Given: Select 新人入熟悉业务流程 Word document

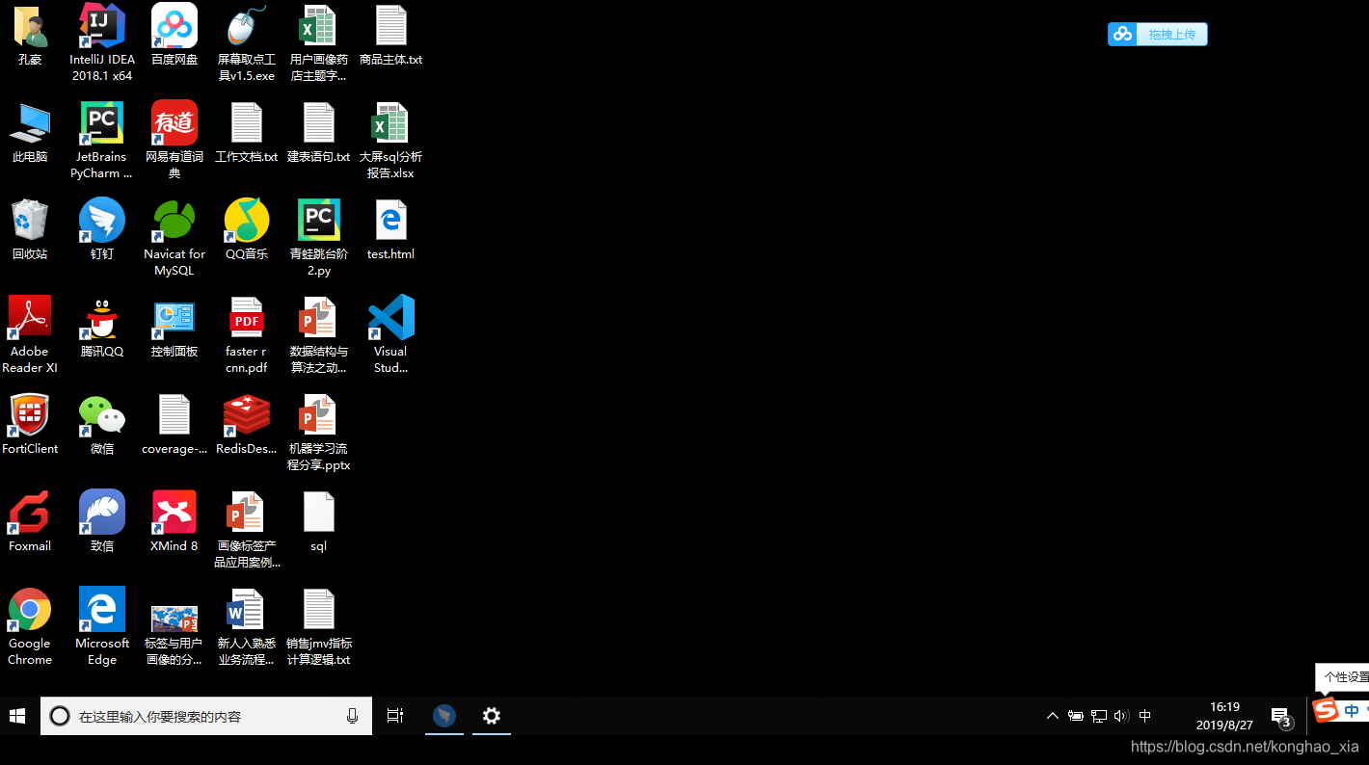Looking at the screenshot, I should [247, 626].
